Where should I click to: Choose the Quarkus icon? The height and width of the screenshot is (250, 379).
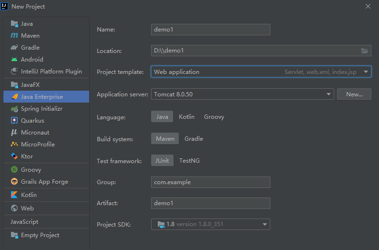coord(14,120)
